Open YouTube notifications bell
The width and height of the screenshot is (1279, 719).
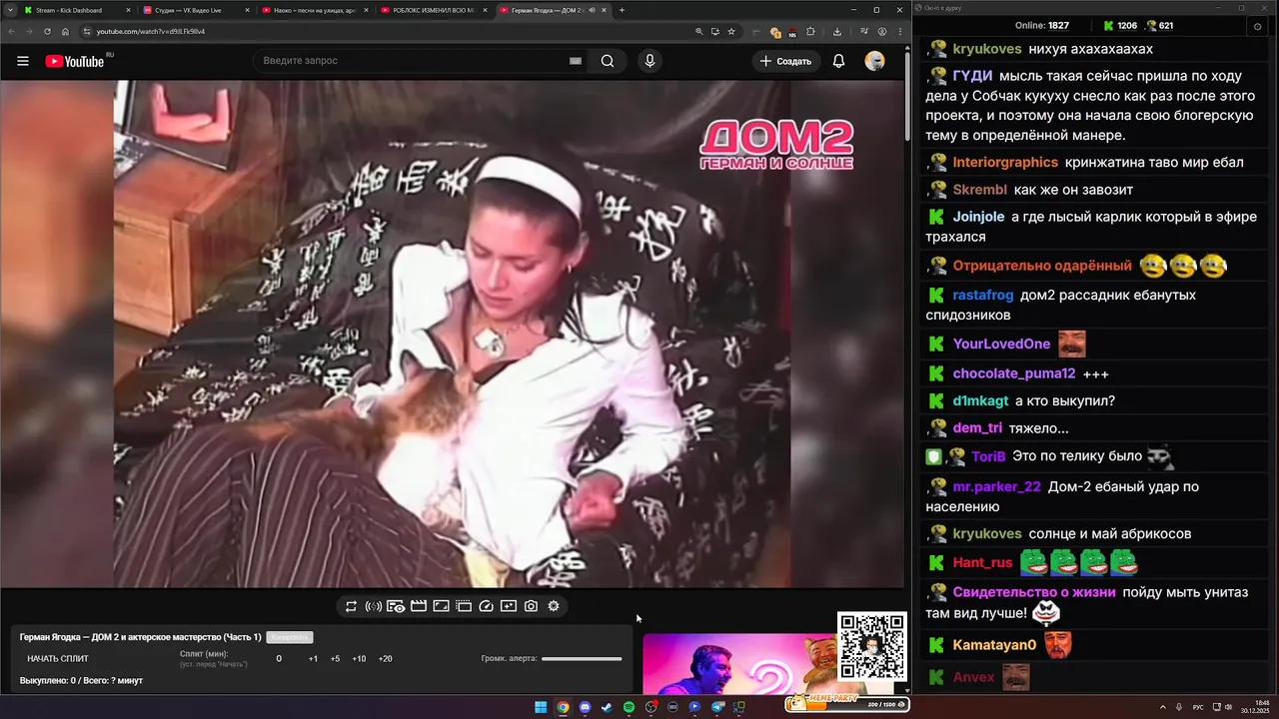(x=838, y=61)
